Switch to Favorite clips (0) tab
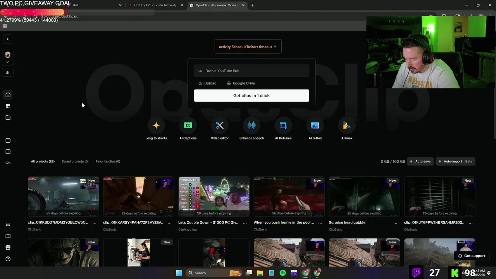 coord(108,161)
